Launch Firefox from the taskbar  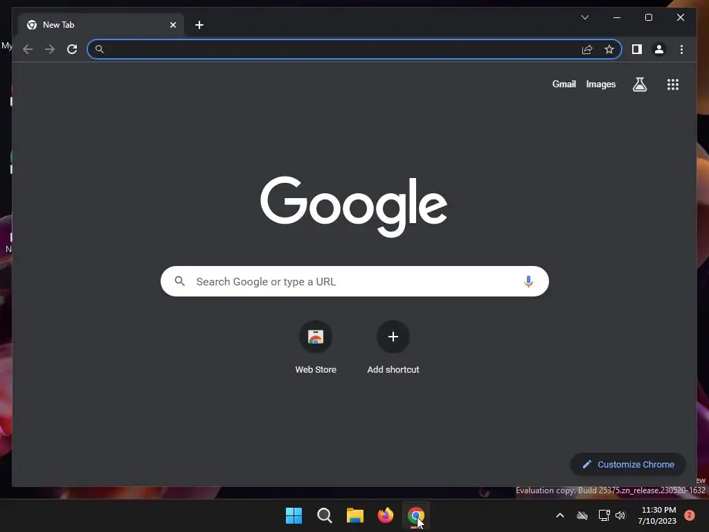pos(385,515)
